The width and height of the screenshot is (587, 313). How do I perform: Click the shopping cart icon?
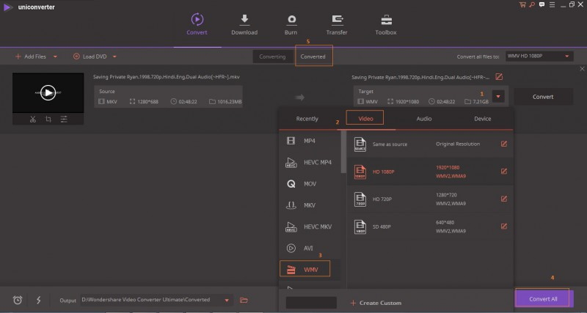click(522, 5)
